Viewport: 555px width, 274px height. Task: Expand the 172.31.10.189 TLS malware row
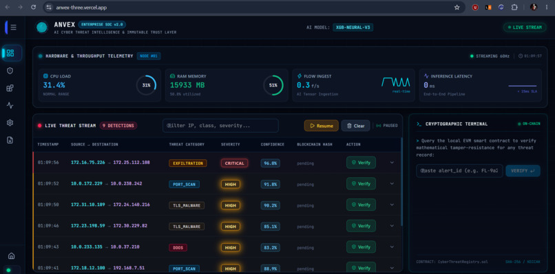[392, 205]
